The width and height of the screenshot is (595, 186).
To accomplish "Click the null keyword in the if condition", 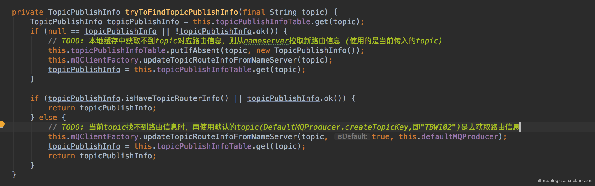I will point(57,31).
